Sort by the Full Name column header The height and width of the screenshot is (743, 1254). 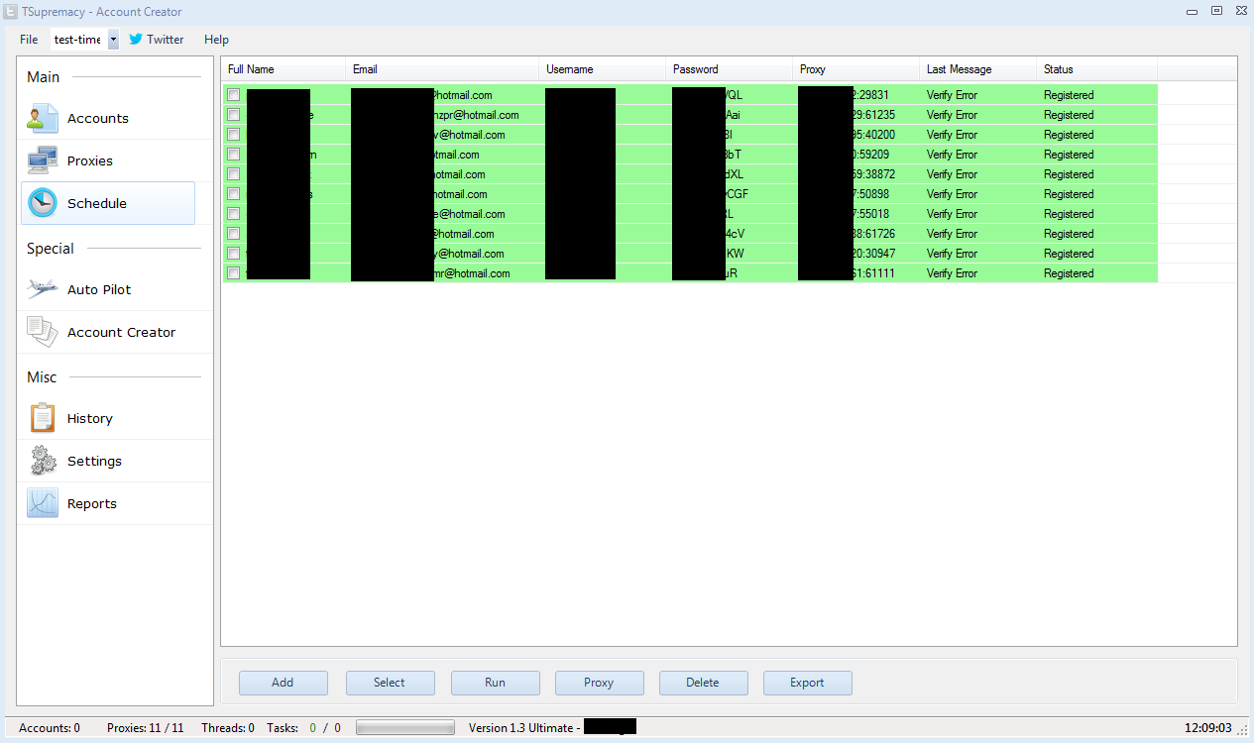(x=284, y=69)
